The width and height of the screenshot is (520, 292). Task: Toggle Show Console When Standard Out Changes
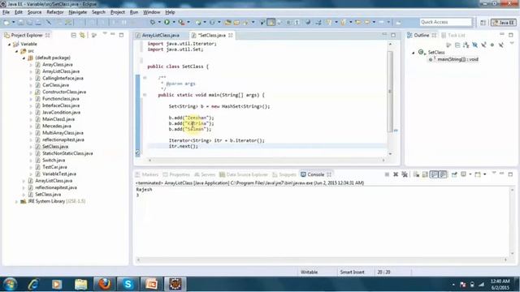tap(434, 174)
